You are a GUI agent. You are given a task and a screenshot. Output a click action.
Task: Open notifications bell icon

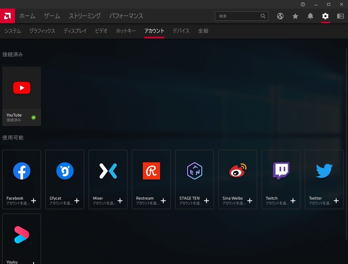pos(310,16)
